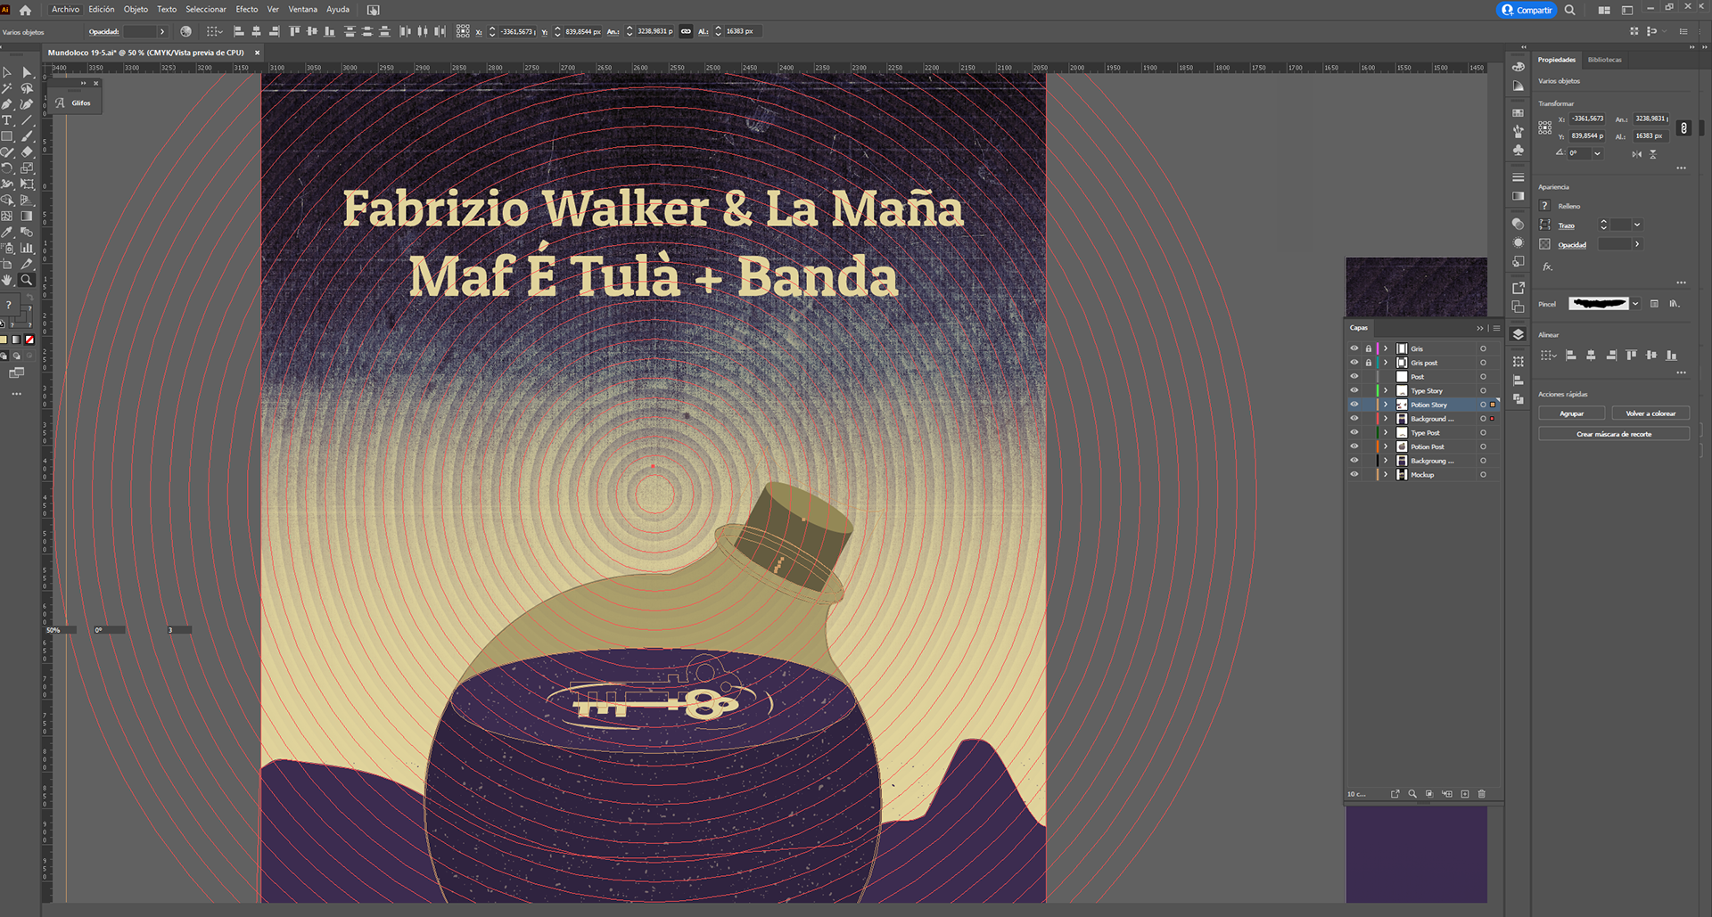Expand the Potion Story layer
Screen dimensions: 1712x917
[1386, 405]
